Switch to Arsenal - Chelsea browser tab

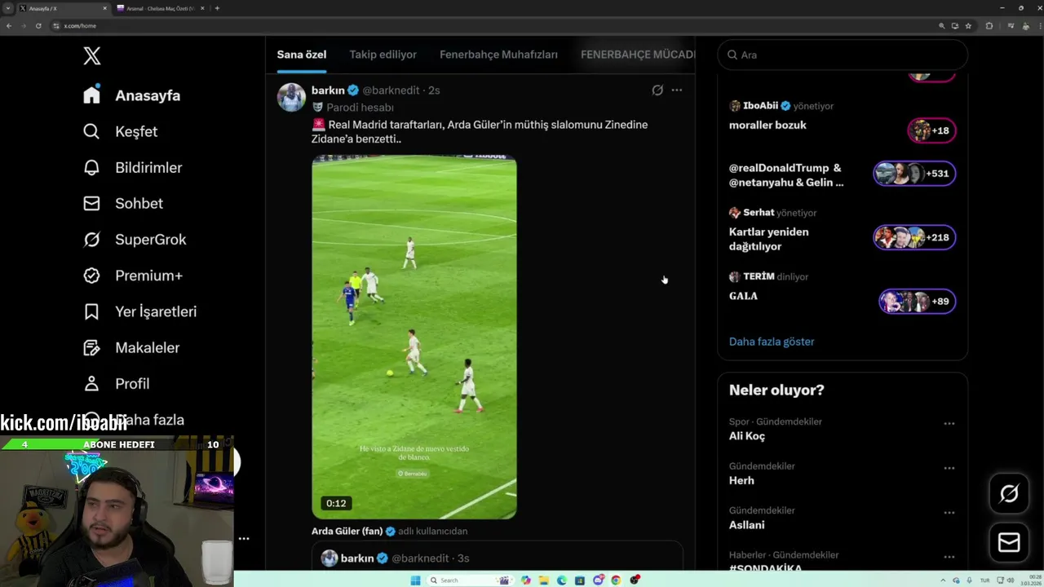159,8
